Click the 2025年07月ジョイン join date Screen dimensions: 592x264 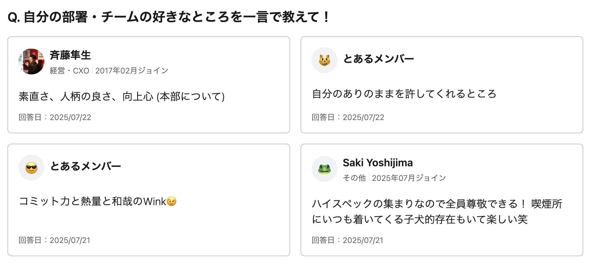click(409, 178)
